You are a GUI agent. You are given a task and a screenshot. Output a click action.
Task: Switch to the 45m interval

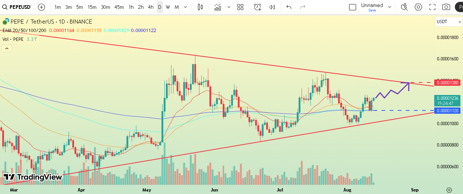119,7
